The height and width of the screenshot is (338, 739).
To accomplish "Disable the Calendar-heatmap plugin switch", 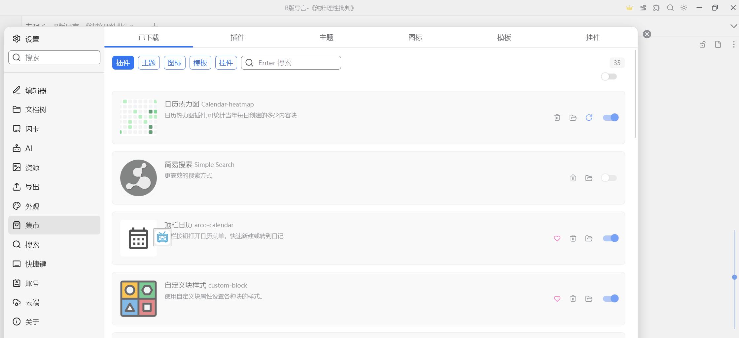I will click(x=611, y=117).
